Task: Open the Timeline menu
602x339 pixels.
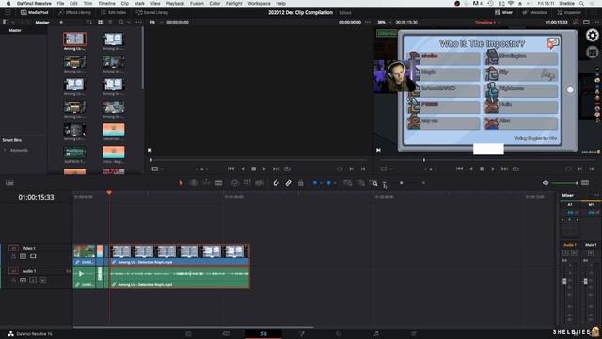Action: (106, 3)
